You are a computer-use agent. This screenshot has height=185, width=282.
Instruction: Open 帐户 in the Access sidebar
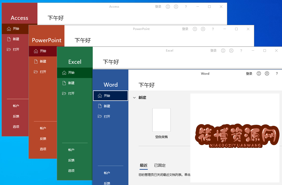[16, 106]
